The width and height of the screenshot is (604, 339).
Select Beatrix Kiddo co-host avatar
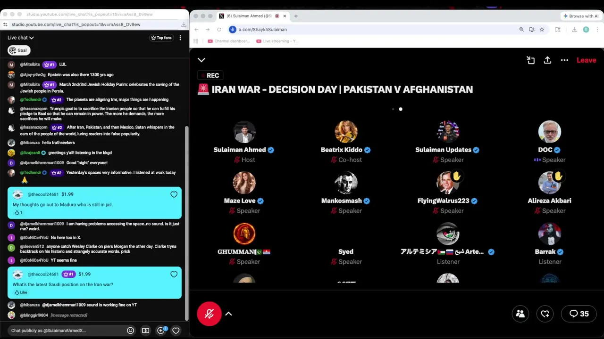click(x=346, y=132)
